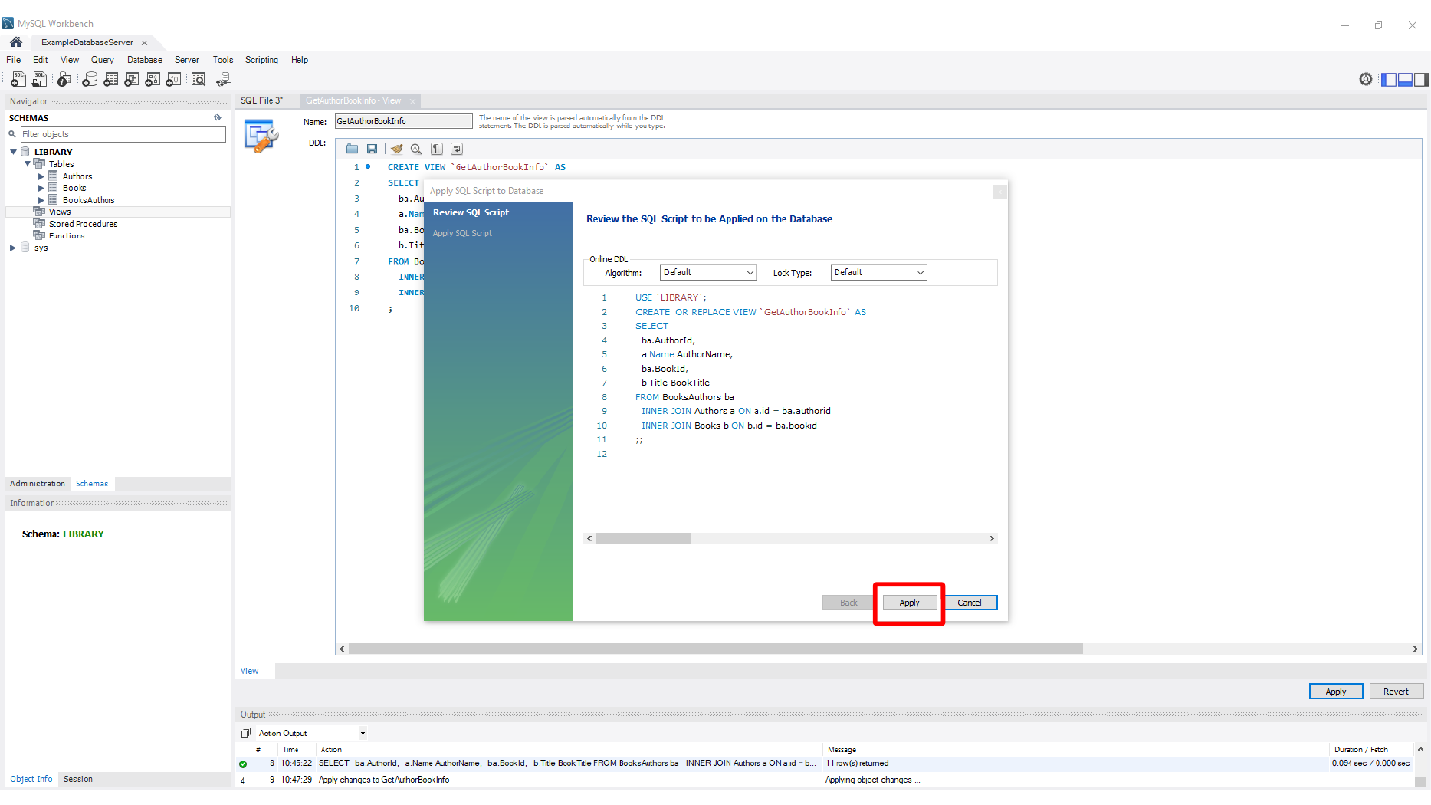Switch to SQL File 3 tab
Viewport: 1431px width, 805px height.
click(x=261, y=100)
